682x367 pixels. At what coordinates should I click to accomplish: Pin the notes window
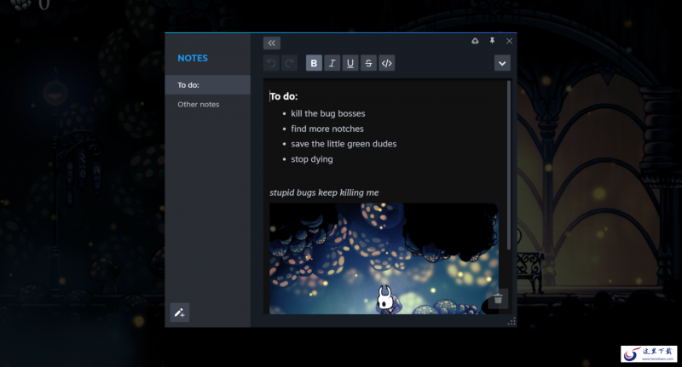point(492,41)
